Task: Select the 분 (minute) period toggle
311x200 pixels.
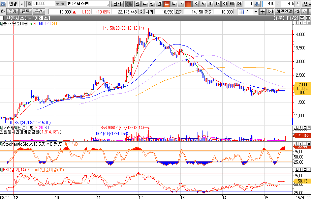Action: (167, 4)
